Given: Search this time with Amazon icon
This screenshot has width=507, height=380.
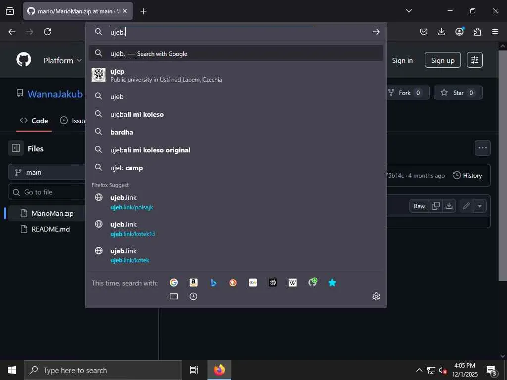Looking at the screenshot, I should [x=194, y=283].
